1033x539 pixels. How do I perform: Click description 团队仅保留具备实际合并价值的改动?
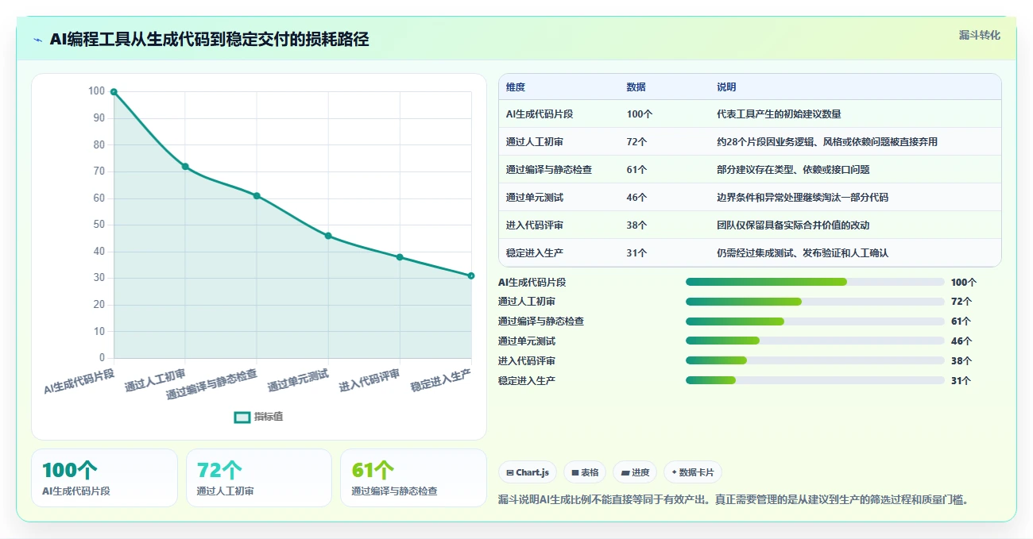pyautogui.click(x=793, y=225)
